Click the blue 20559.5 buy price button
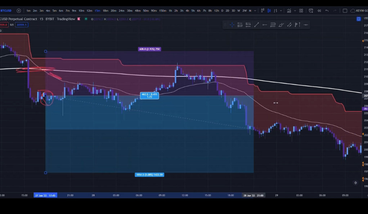The width and height of the screenshot is (368, 214). 22,24
